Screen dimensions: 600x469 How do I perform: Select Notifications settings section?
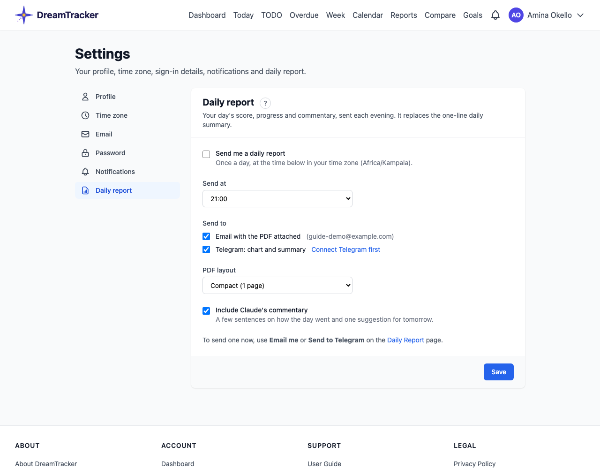click(x=127, y=172)
